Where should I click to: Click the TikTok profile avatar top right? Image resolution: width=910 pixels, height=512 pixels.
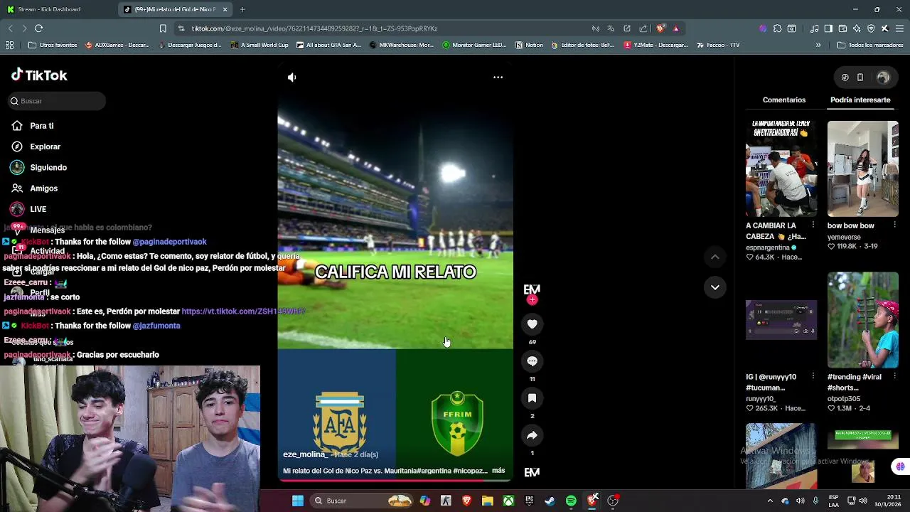tap(883, 78)
